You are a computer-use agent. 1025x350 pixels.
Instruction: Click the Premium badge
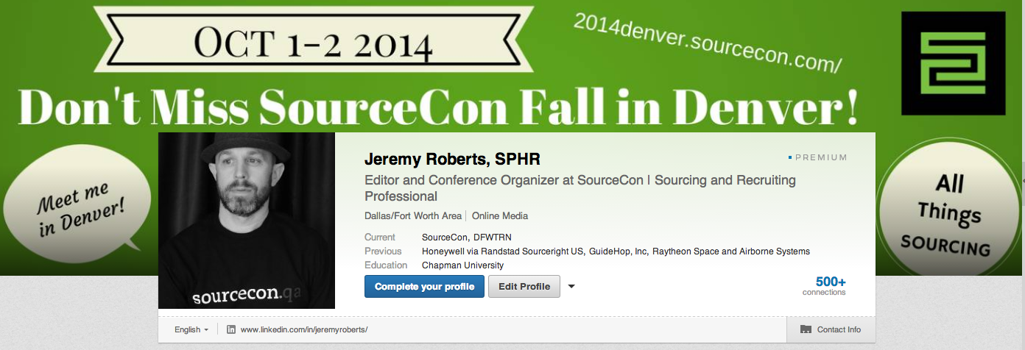click(817, 157)
